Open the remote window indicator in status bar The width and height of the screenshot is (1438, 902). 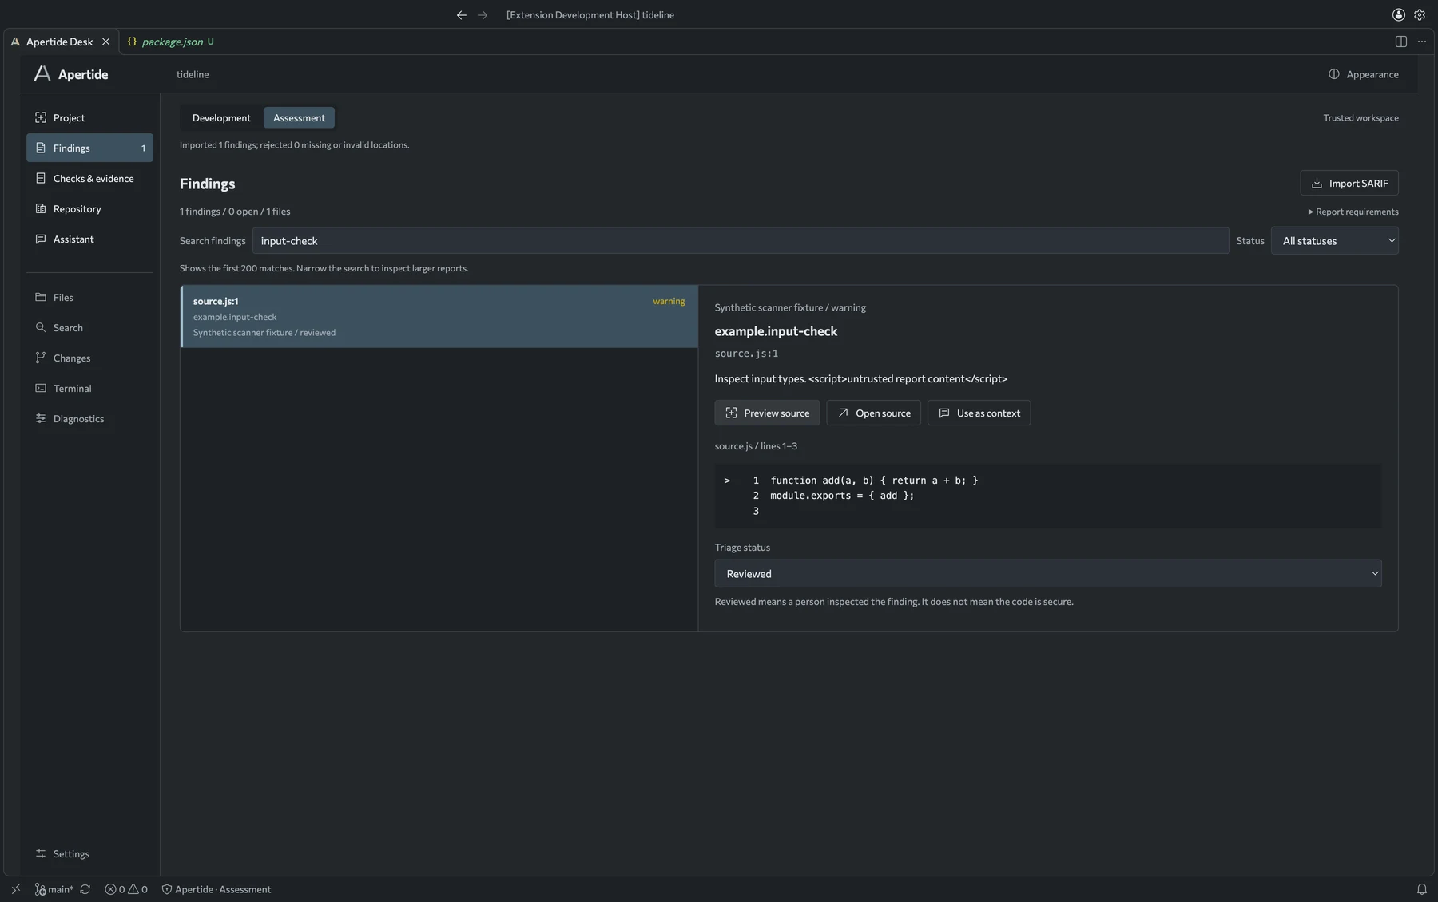click(16, 889)
